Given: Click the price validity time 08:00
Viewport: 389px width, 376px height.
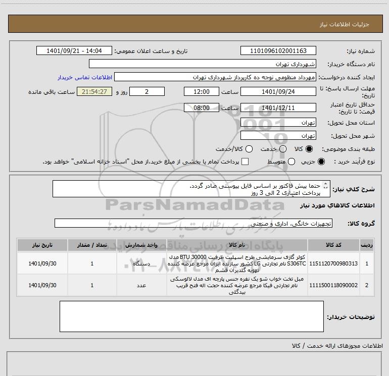Looking at the screenshot, I should [202, 108].
